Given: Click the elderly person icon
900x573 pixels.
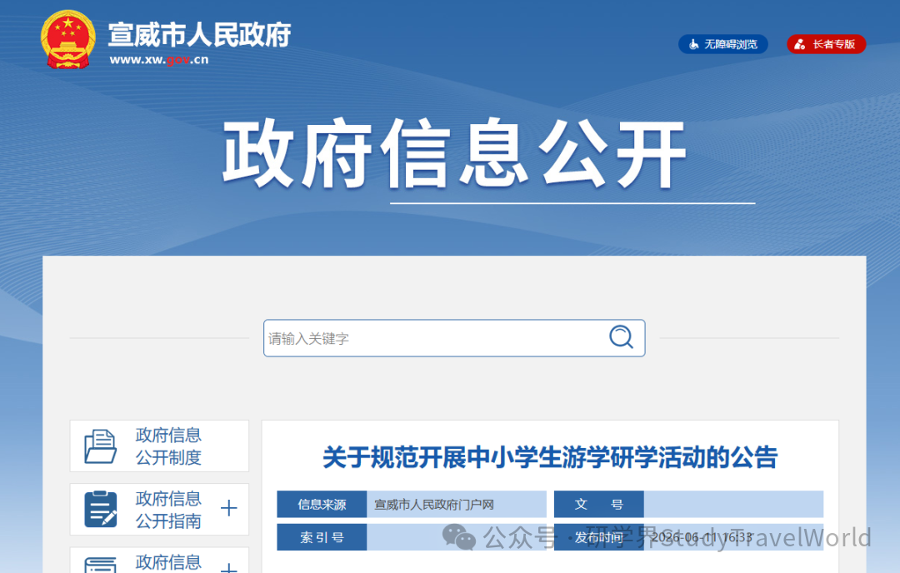Looking at the screenshot, I should click(799, 44).
